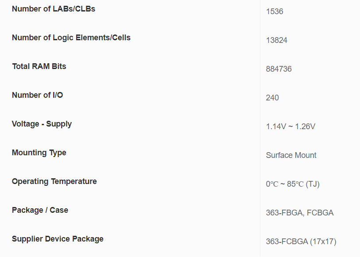This screenshot has height=257, width=360.
Task: Click the 'Number of LABs/CLBs' label
Action: (53, 9)
